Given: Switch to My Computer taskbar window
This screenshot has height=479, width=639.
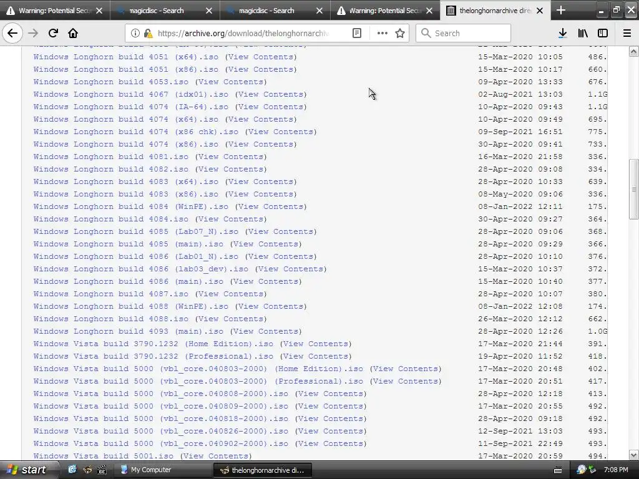Looking at the screenshot, I should pyautogui.click(x=163, y=470).
